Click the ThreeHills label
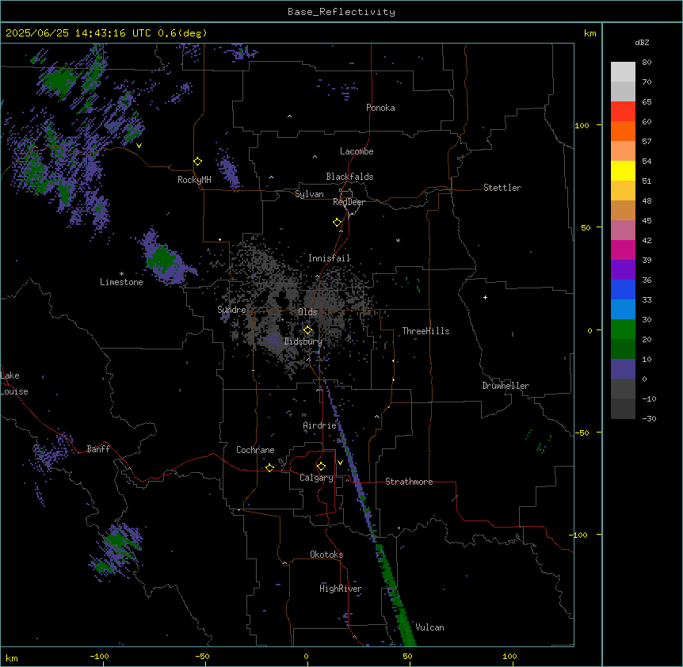Viewport: 683px width, 667px height. pyautogui.click(x=425, y=331)
